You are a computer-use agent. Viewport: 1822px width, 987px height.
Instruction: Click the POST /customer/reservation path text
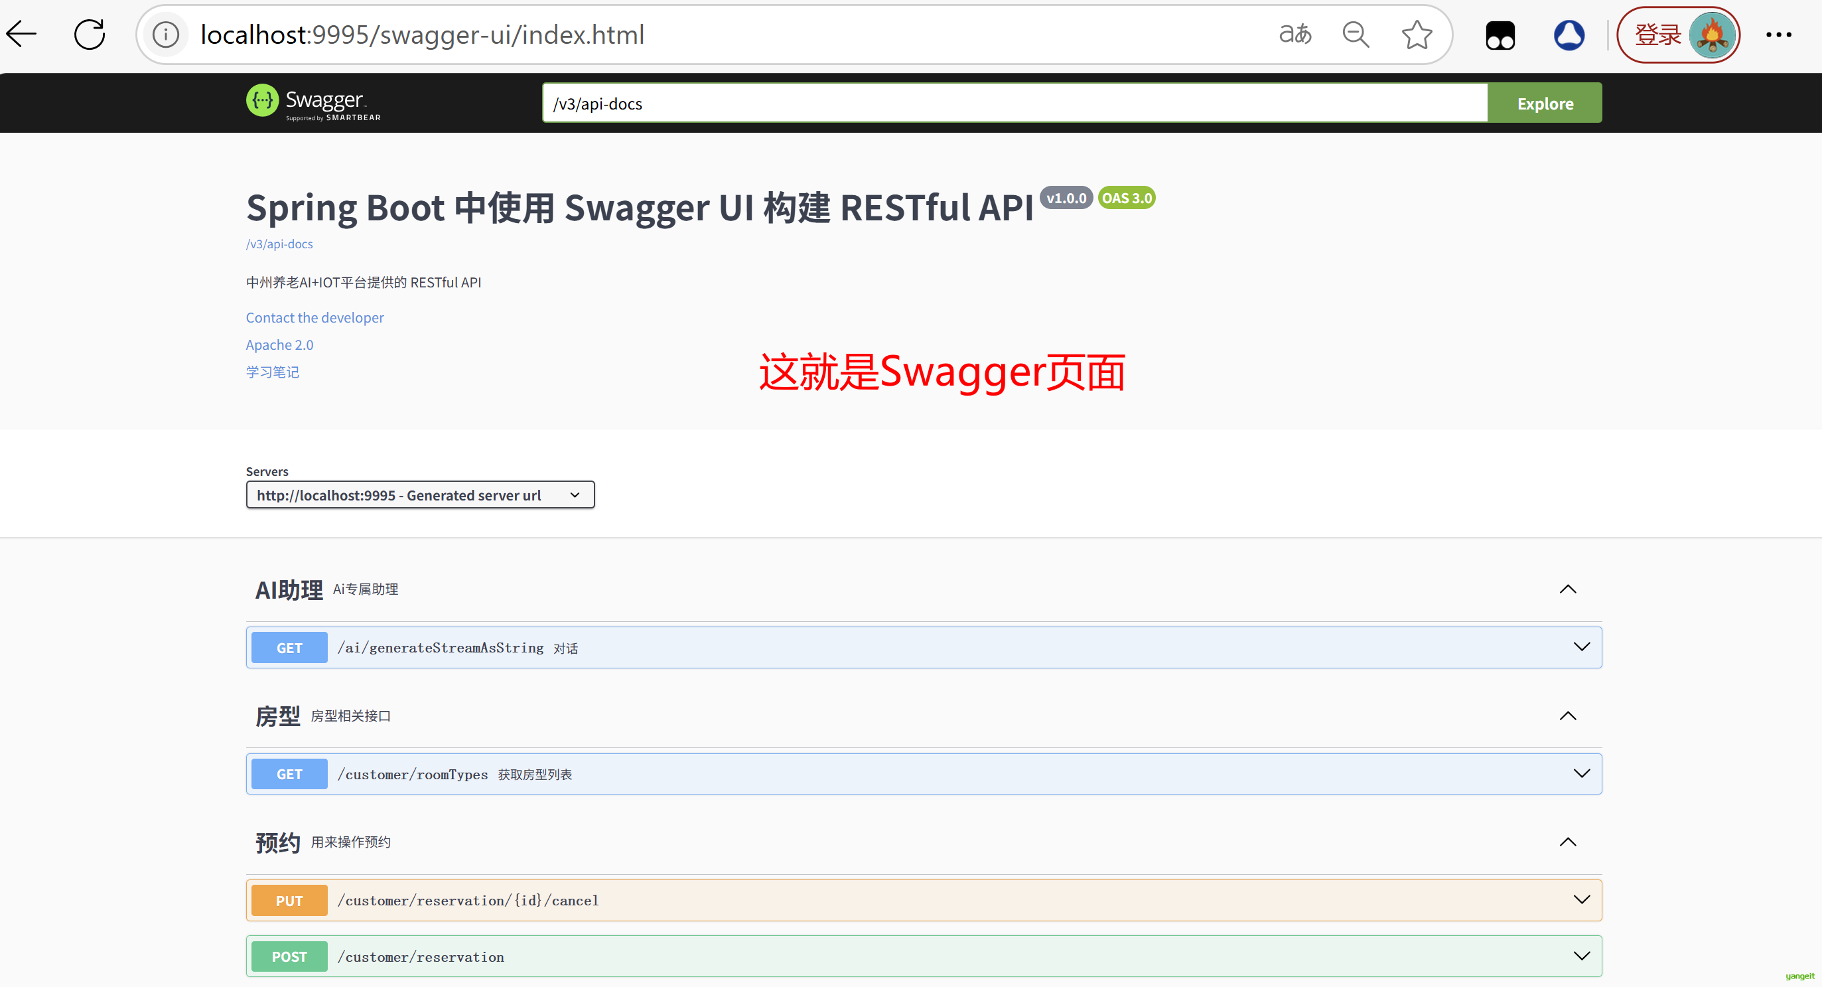pyautogui.click(x=421, y=956)
